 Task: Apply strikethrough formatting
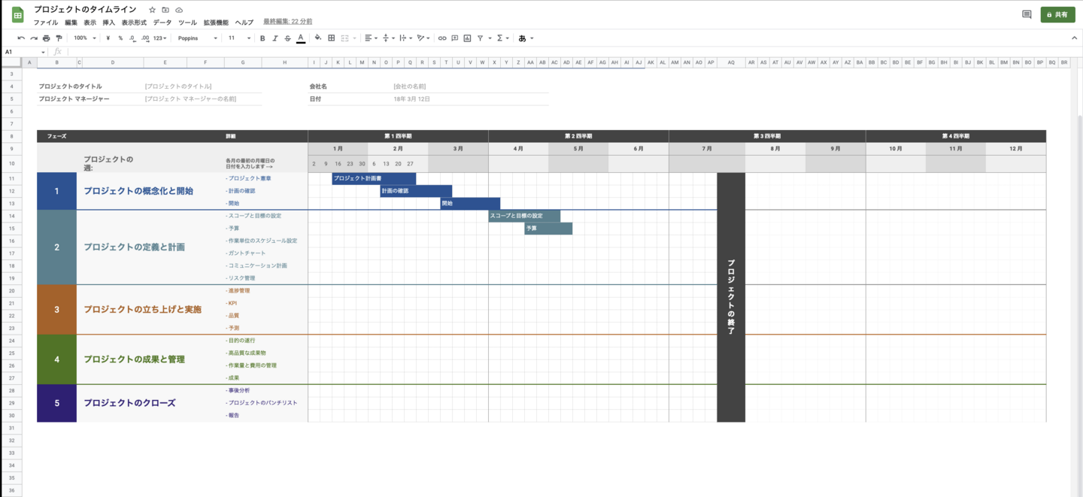tap(287, 38)
